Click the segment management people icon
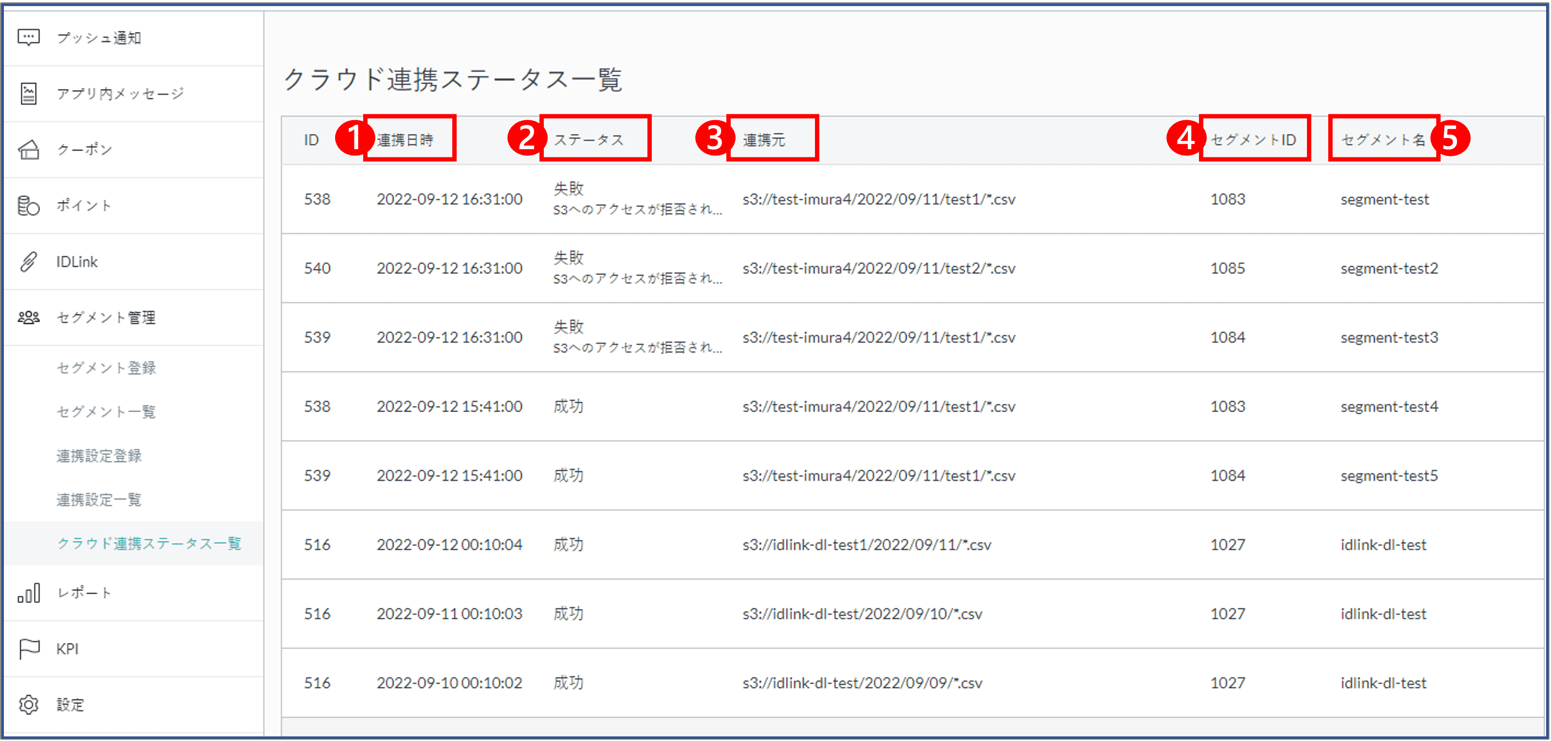Screen dimensions: 1551x741 28,318
